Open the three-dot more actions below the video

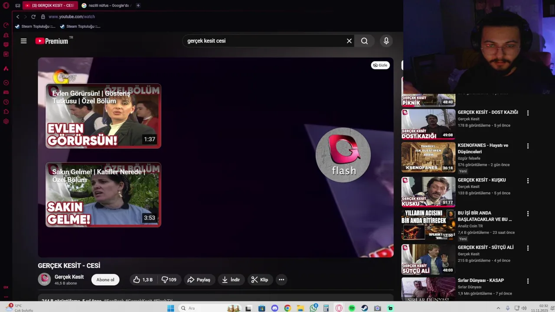(x=281, y=279)
